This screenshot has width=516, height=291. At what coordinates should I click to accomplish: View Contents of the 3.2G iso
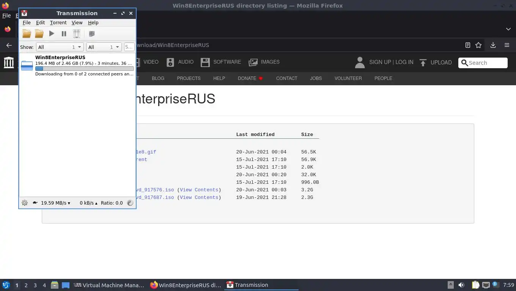(199, 190)
